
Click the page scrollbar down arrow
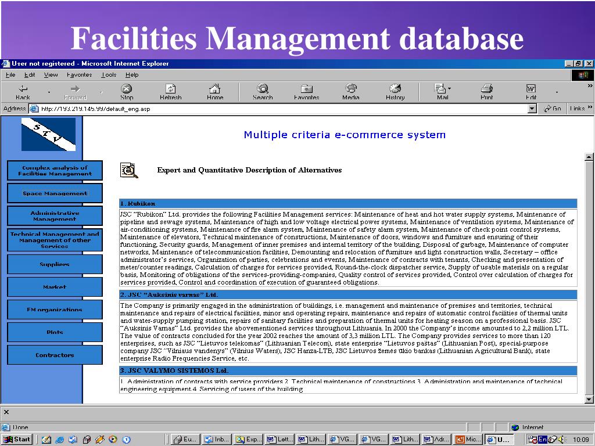tap(589, 399)
